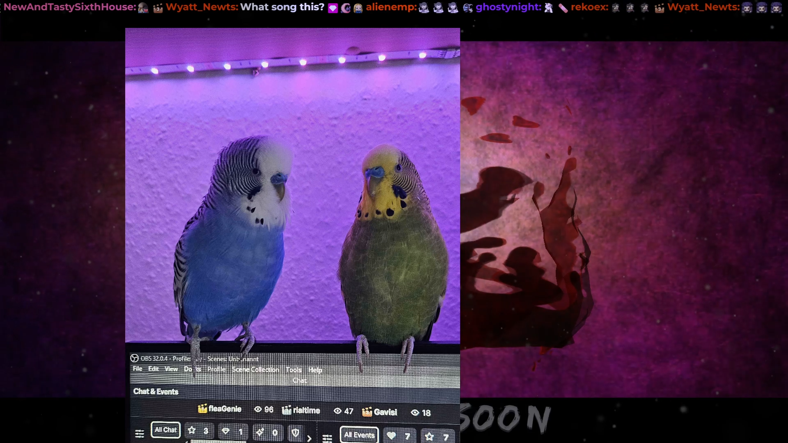
Task: Expand more chat filters with chevron arrow
Action: tap(309, 438)
